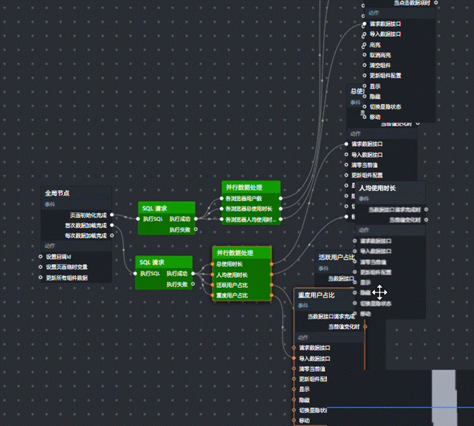474x426 pixels.
Task: Click 切换显隐状态 action in the 高亮 node
Action: coord(385,107)
